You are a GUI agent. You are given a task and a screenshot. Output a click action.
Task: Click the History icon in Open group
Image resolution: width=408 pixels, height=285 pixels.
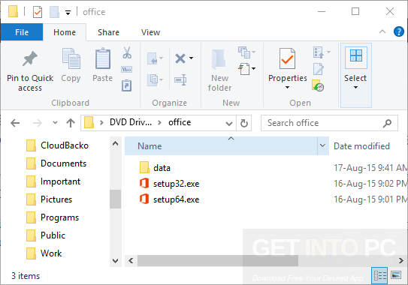coord(318,85)
